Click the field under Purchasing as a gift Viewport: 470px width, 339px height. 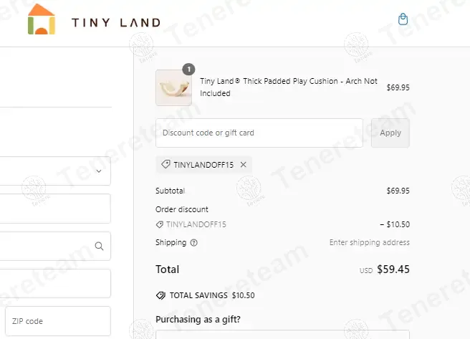pos(282,334)
